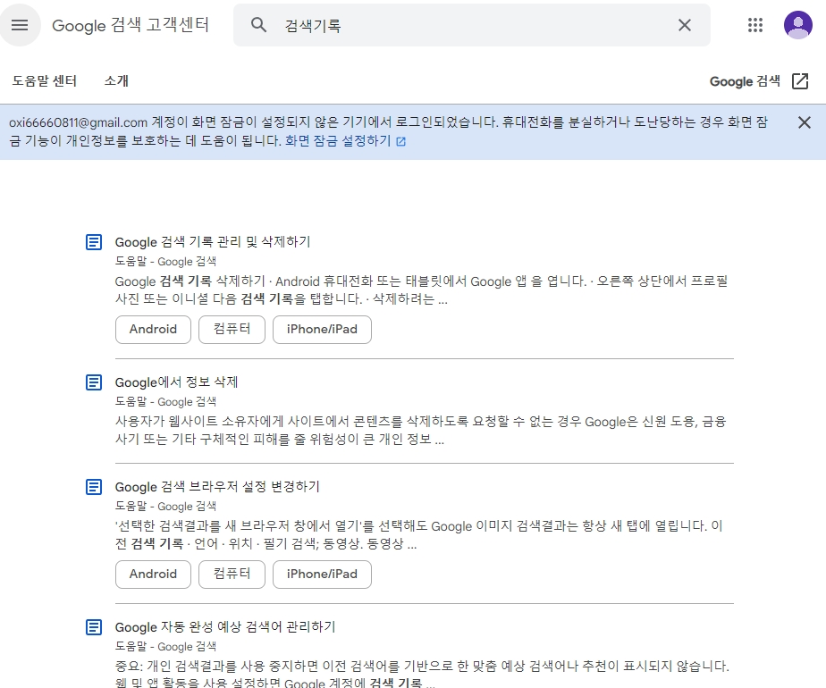Click snippet text starting 'Google 검색 기록 삭제하기'
The height and width of the screenshot is (688, 826).
(x=421, y=290)
